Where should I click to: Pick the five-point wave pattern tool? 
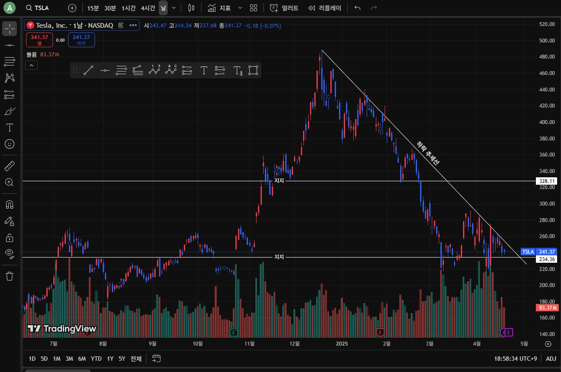154,70
